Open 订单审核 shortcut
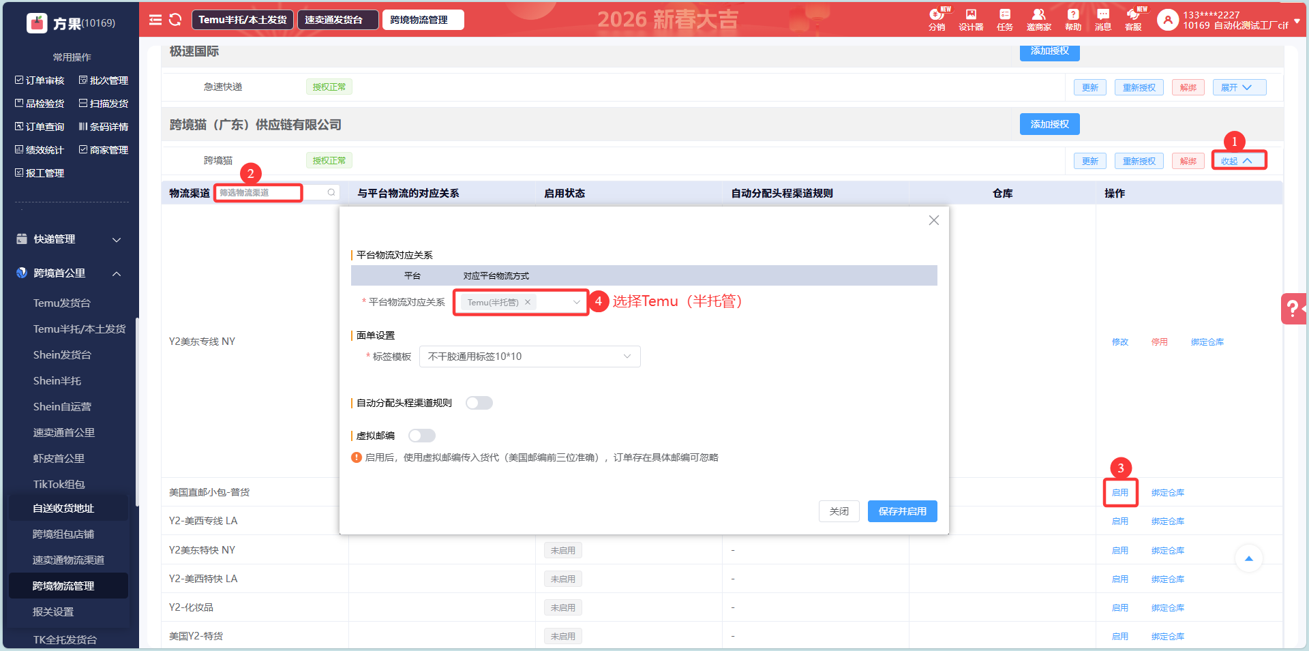This screenshot has width=1309, height=651. pyautogui.click(x=40, y=80)
